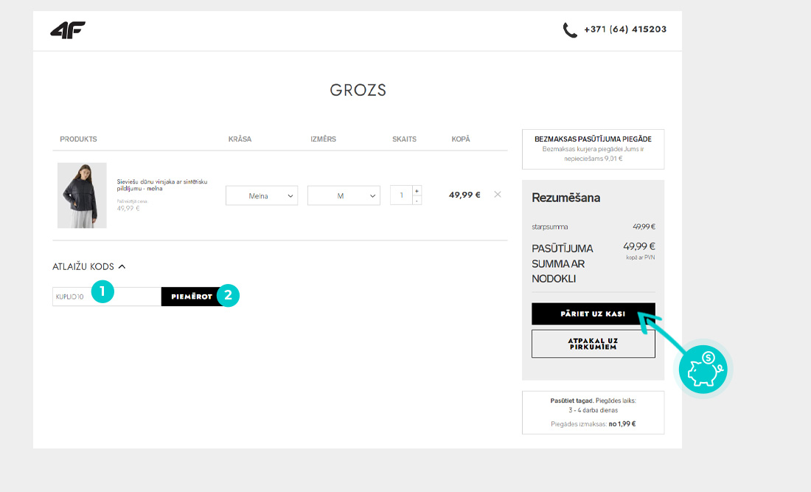The width and height of the screenshot is (811, 492).
Task: Open the Melna colour dropdown
Action: point(262,195)
